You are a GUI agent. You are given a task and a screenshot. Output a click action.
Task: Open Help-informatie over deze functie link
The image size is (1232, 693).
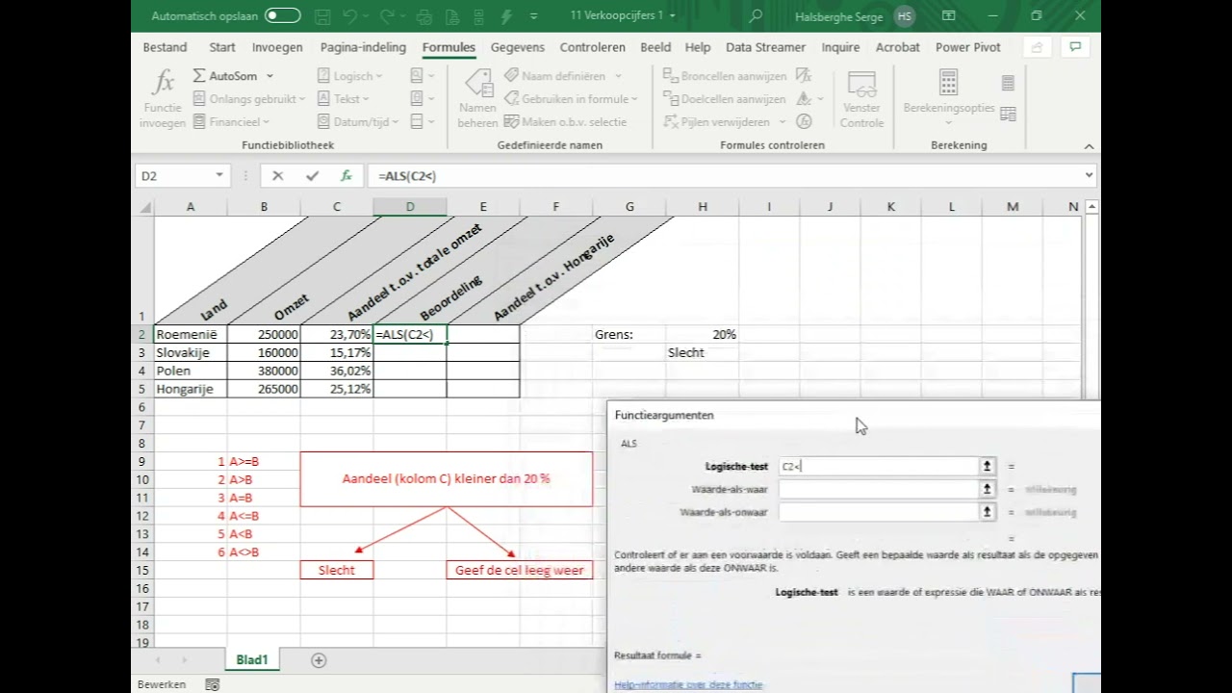tap(688, 685)
